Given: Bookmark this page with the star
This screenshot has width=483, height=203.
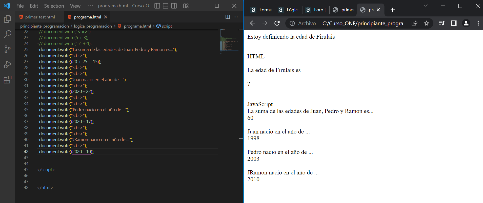Looking at the screenshot, I should pos(427,23).
